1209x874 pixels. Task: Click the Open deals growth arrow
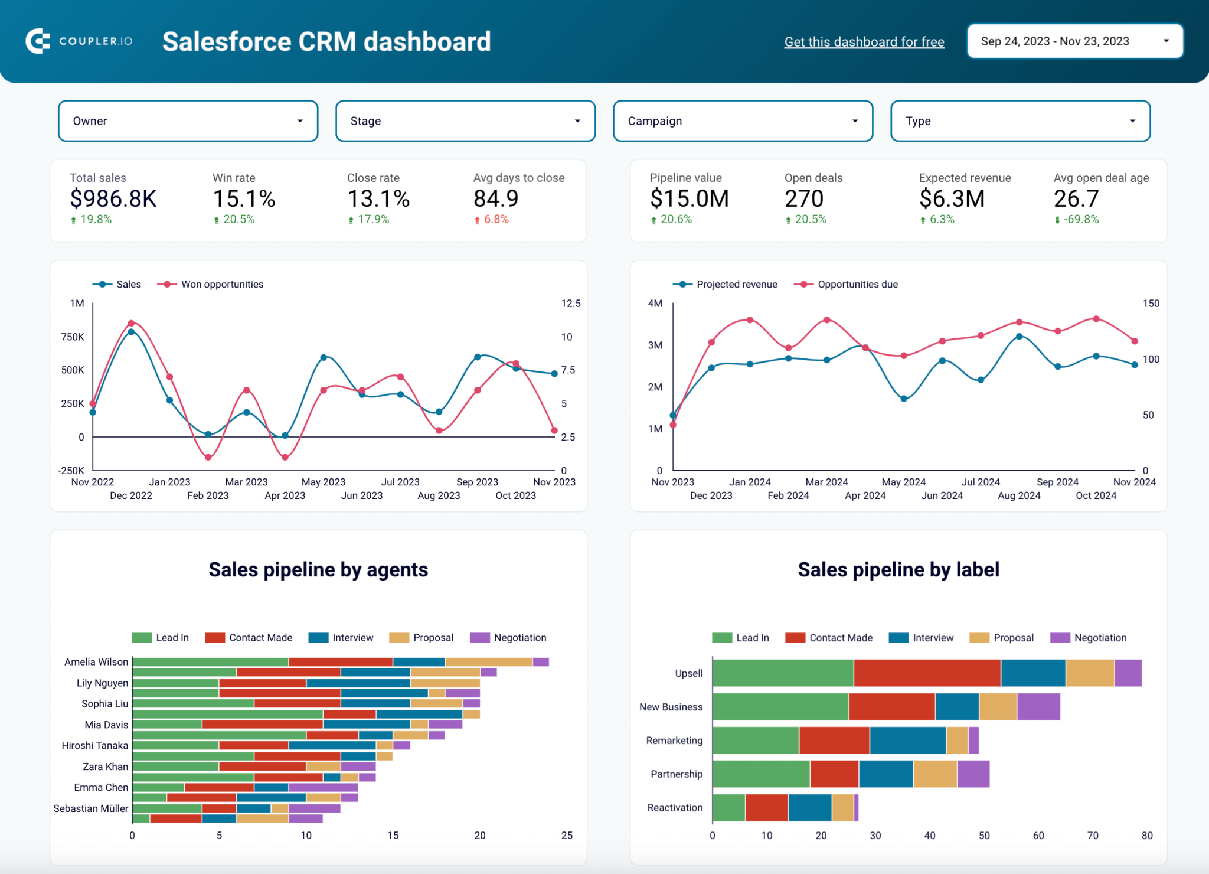coord(788,219)
